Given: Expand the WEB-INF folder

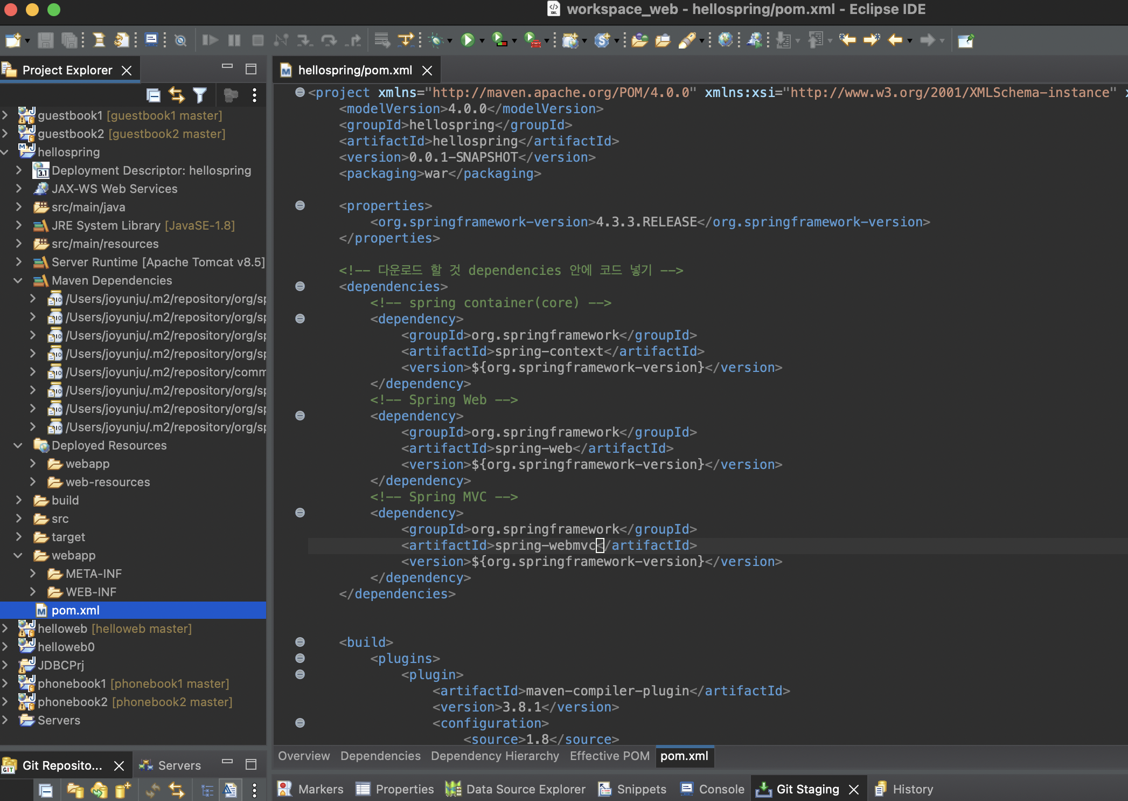Looking at the screenshot, I should pos(33,592).
